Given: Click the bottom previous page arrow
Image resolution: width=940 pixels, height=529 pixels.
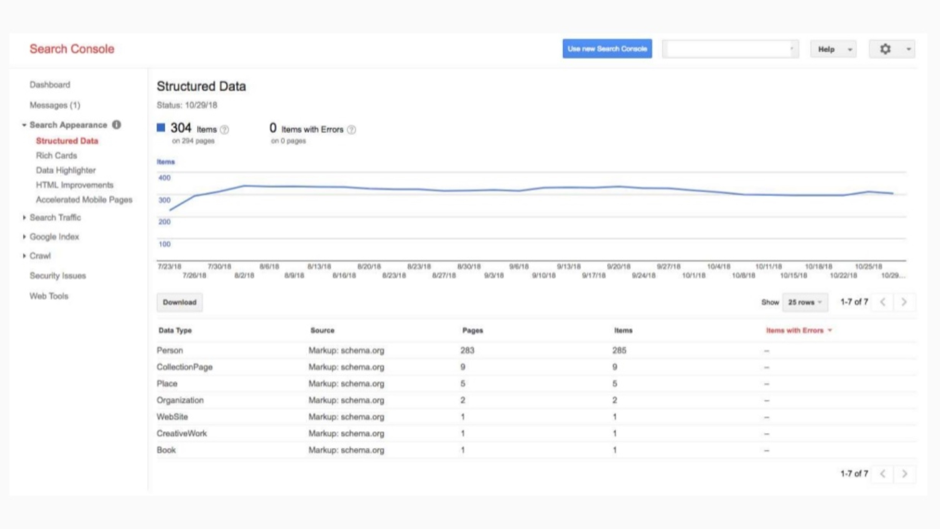Looking at the screenshot, I should (883, 474).
